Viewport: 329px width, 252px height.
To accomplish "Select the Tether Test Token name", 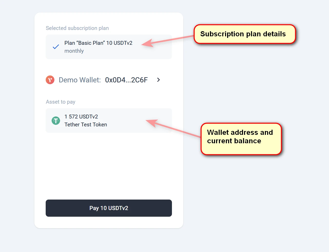I will click(85, 125).
